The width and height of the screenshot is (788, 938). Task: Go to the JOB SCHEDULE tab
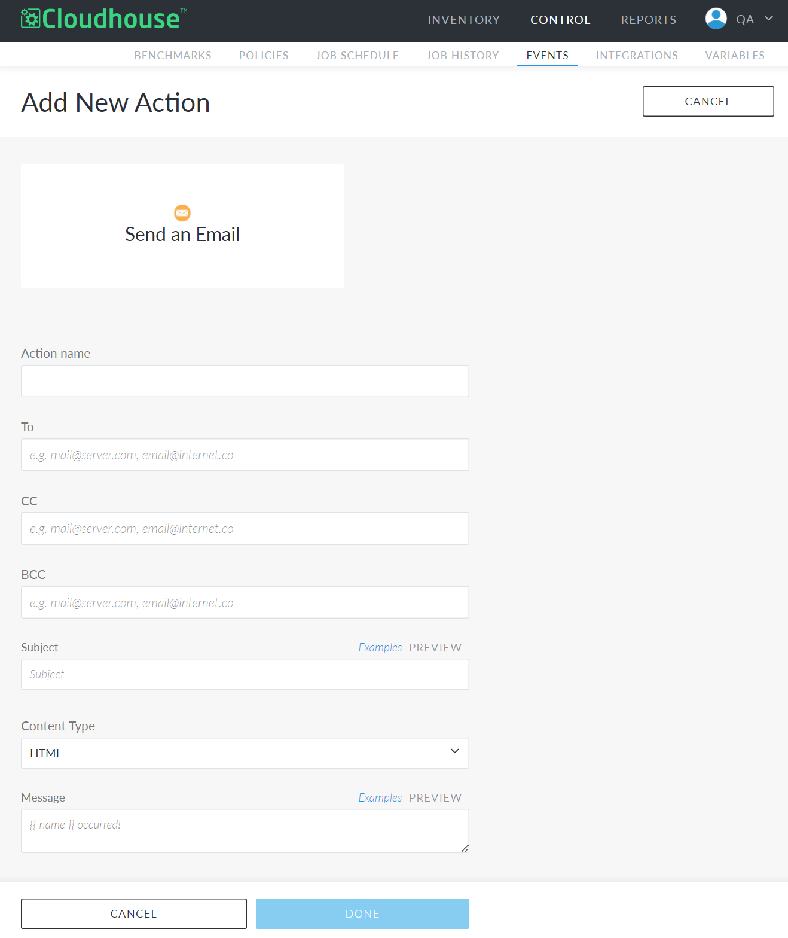click(x=358, y=55)
